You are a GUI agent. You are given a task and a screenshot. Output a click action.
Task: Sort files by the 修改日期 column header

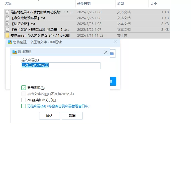tap(84, 4)
